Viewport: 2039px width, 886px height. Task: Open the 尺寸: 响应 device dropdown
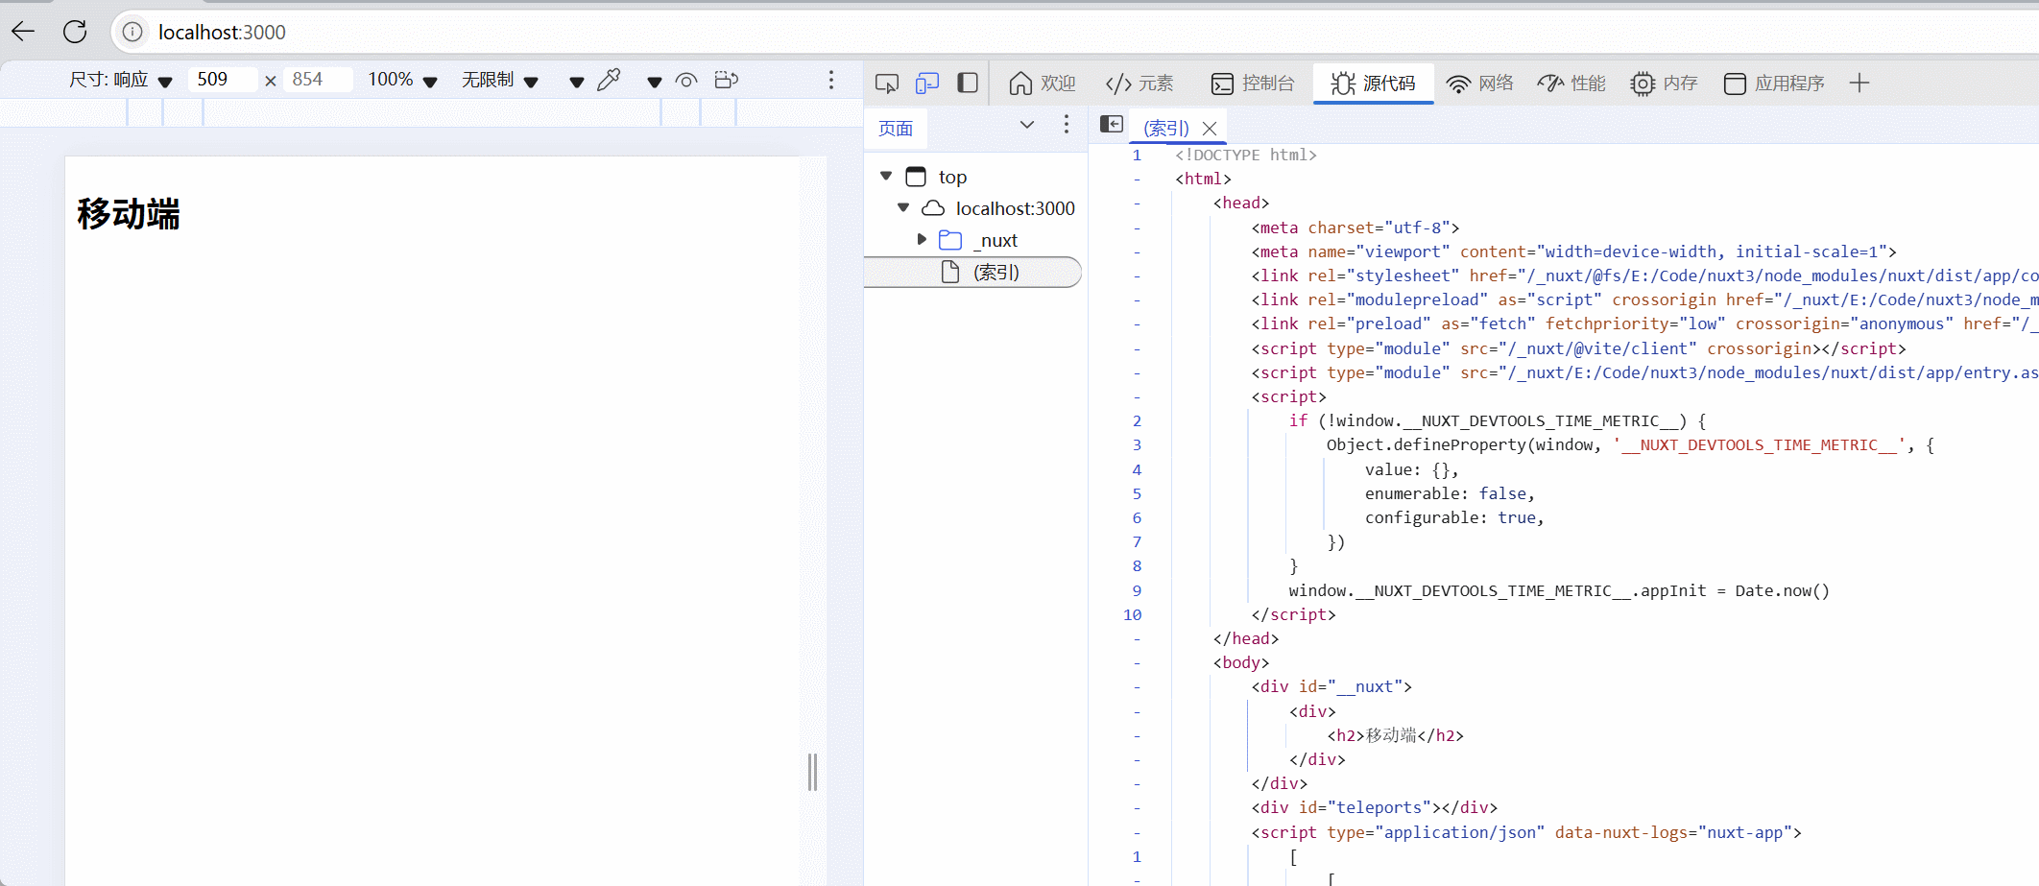click(120, 80)
